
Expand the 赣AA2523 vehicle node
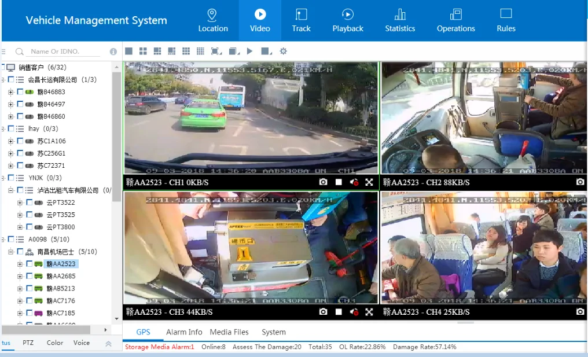click(20, 264)
